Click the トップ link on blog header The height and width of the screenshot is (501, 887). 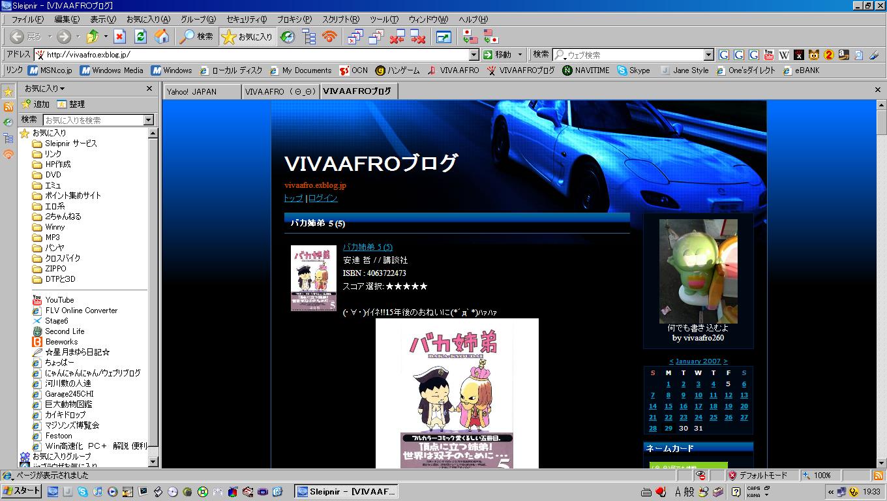tap(293, 198)
